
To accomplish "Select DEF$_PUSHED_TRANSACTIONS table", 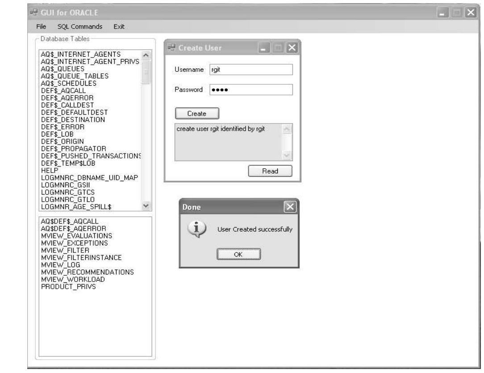I will pyautogui.click(x=91, y=156).
